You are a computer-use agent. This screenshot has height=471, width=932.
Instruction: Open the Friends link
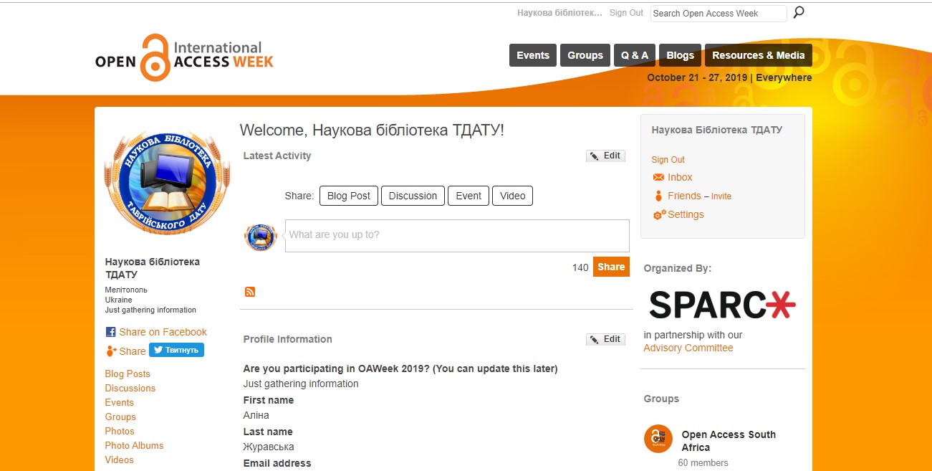(684, 196)
